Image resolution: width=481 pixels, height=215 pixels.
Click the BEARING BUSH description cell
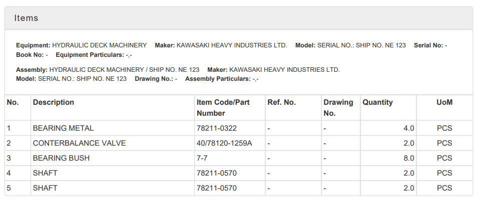pos(113,158)
